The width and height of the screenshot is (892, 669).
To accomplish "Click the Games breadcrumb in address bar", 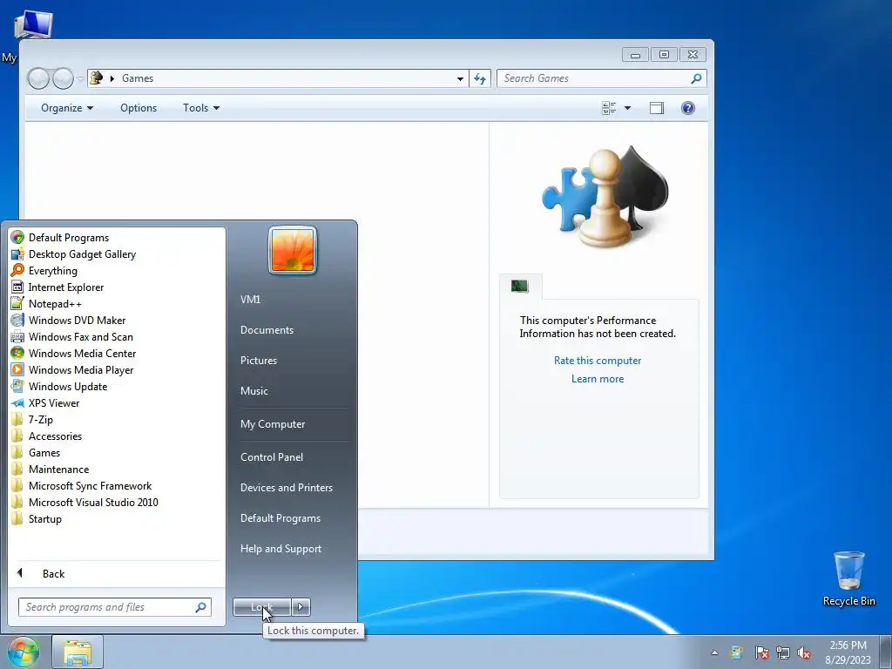I will tap(138, 78).
